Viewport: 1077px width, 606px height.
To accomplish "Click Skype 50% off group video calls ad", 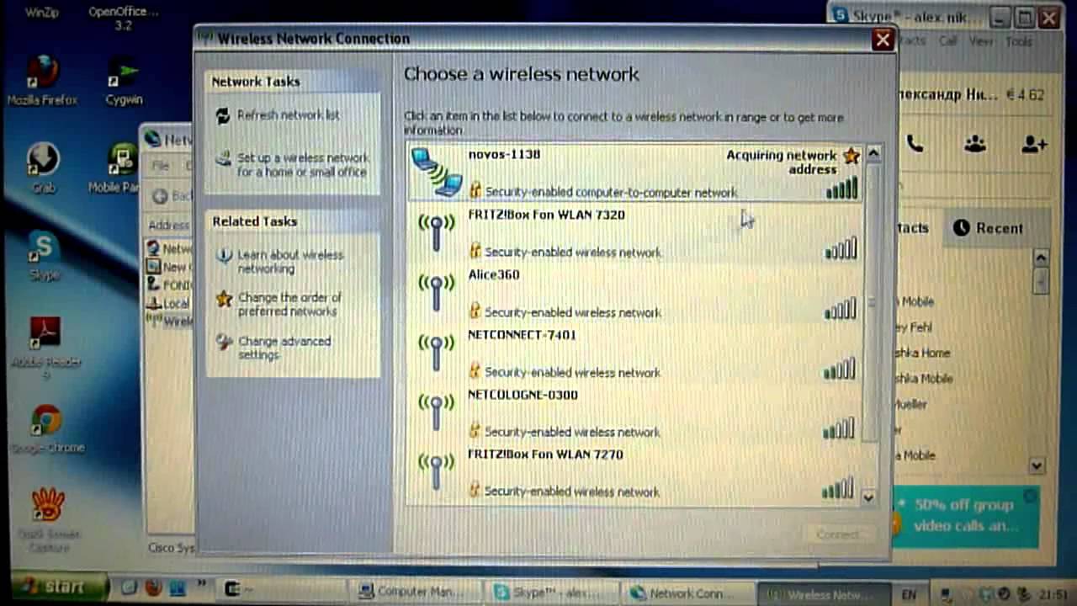I will click(966, 516).
